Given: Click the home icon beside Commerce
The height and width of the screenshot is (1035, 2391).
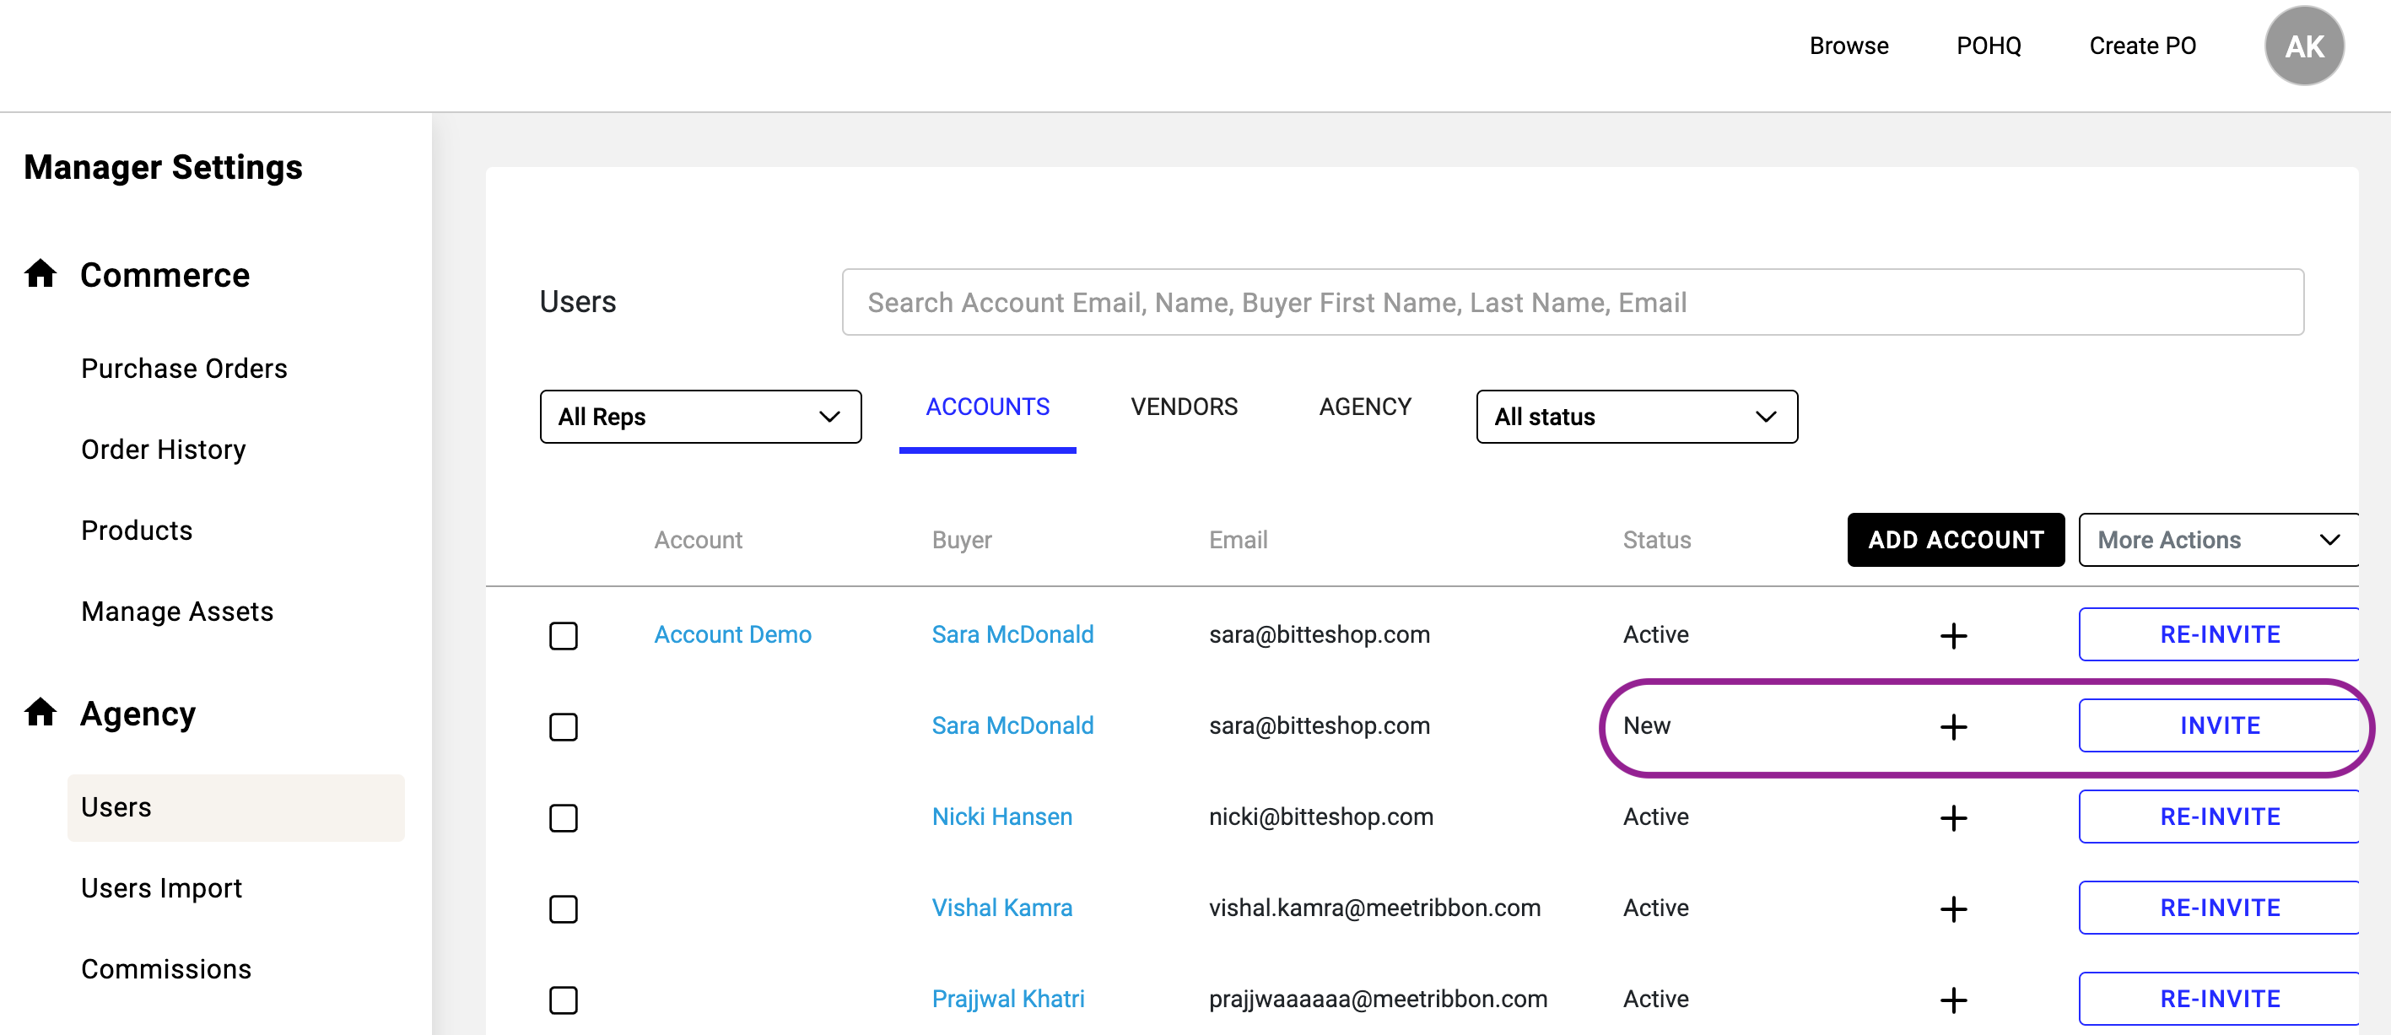Looking at the screenshot, I should (x=40, y=273).
